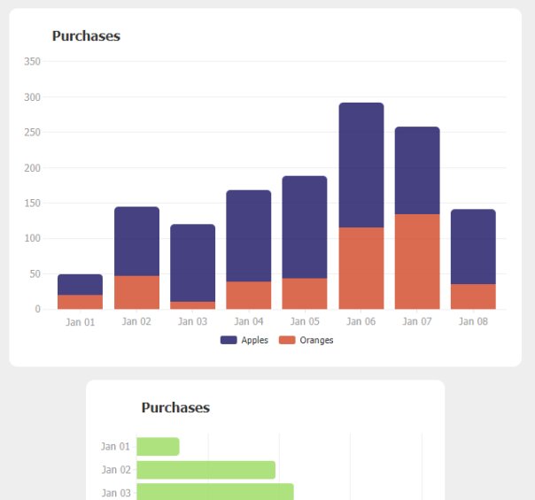Screen dimensions: 535x500
Task: Click the orange Oranges legend swatch
Action: (x=287, y=341)
